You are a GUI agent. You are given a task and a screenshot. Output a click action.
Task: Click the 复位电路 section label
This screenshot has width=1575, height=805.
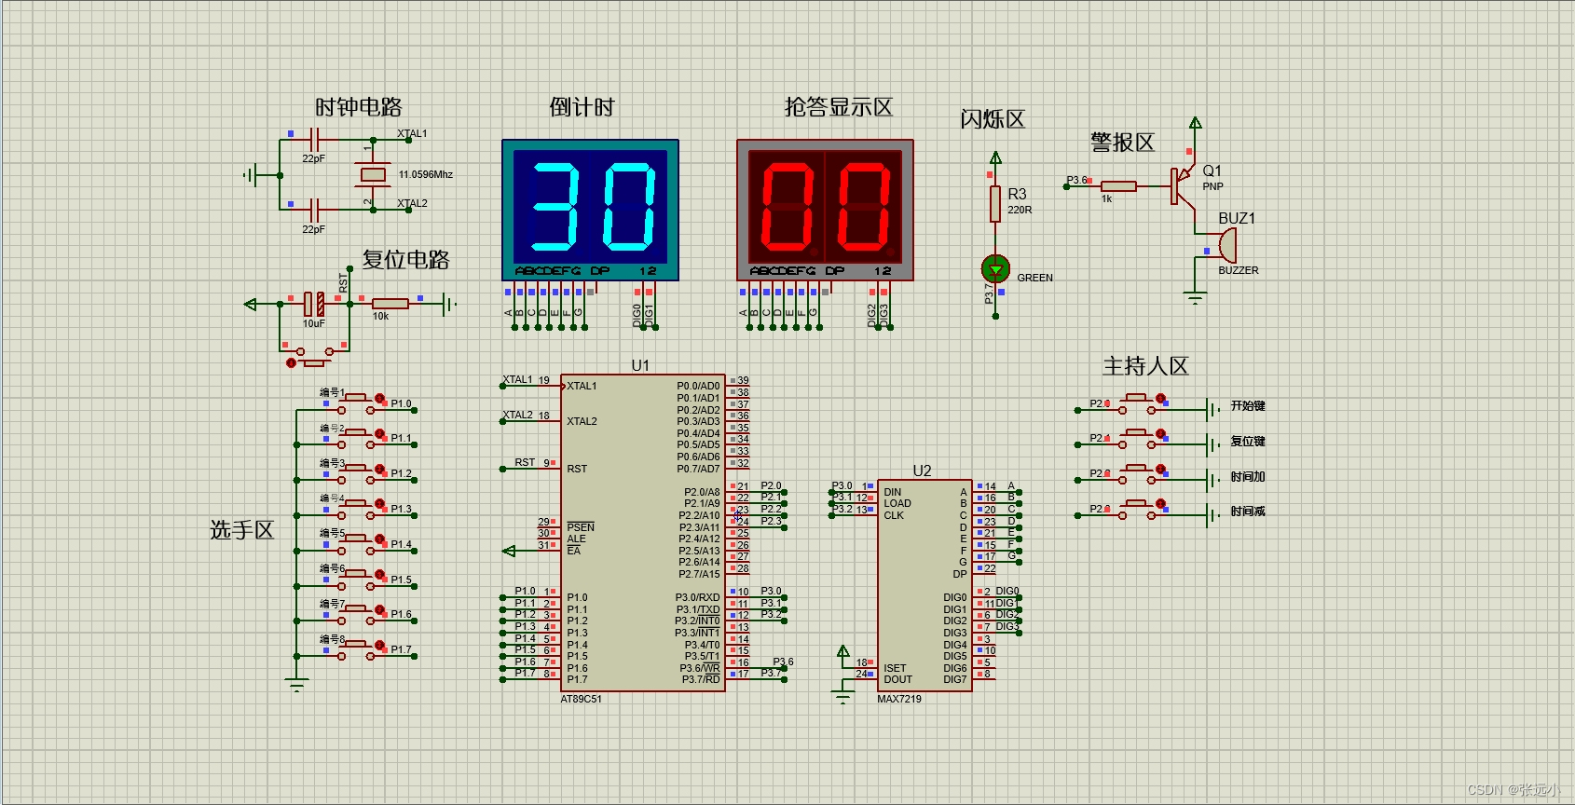[x=405, y=260]
